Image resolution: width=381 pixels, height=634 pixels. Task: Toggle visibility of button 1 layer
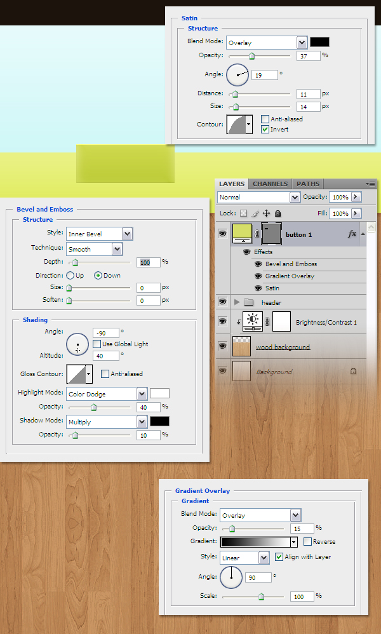222,234
